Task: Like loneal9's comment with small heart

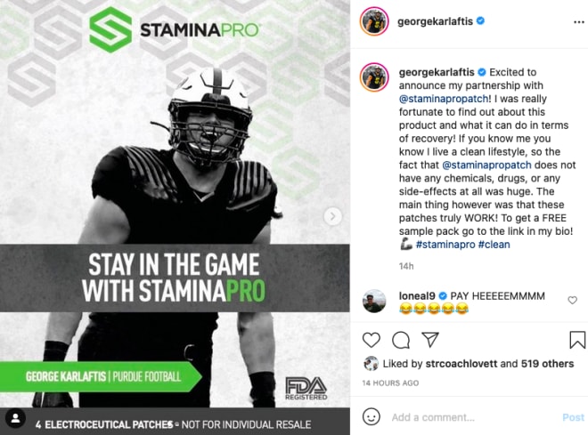Action: point(572,301)
